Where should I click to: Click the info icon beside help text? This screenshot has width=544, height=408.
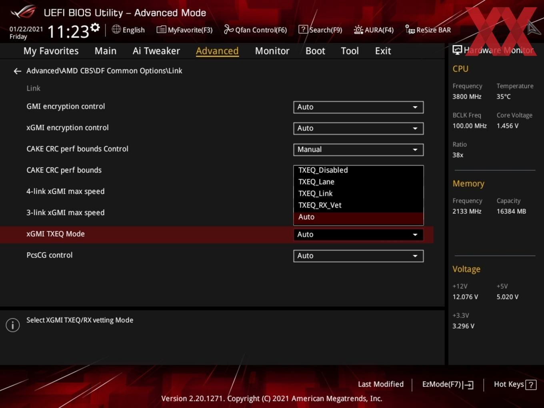pyautogui.click(x=13, y=325)
